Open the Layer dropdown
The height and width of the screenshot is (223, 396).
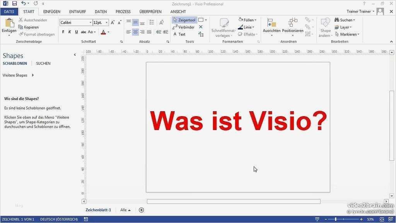click(x=343, y=27)
